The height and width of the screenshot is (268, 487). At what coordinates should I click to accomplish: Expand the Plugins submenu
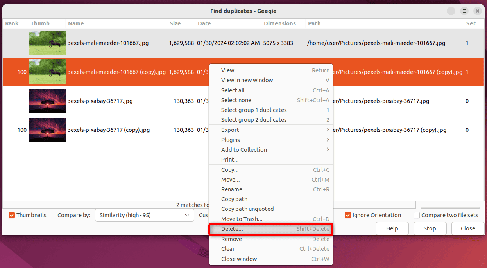tap(271, 140)
